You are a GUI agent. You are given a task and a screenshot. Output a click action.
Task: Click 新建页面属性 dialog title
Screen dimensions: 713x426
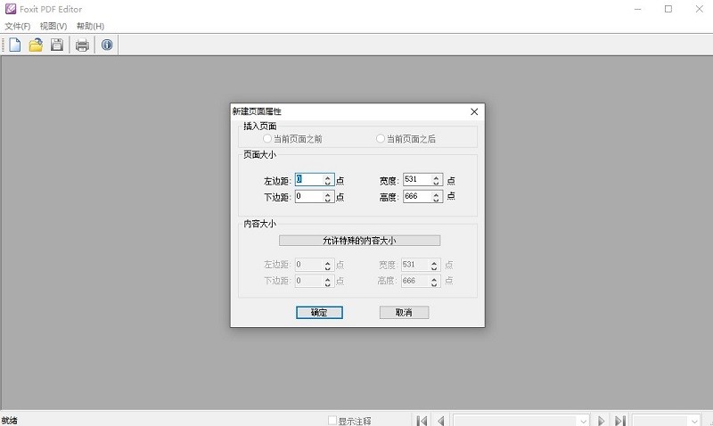[257, 111]
